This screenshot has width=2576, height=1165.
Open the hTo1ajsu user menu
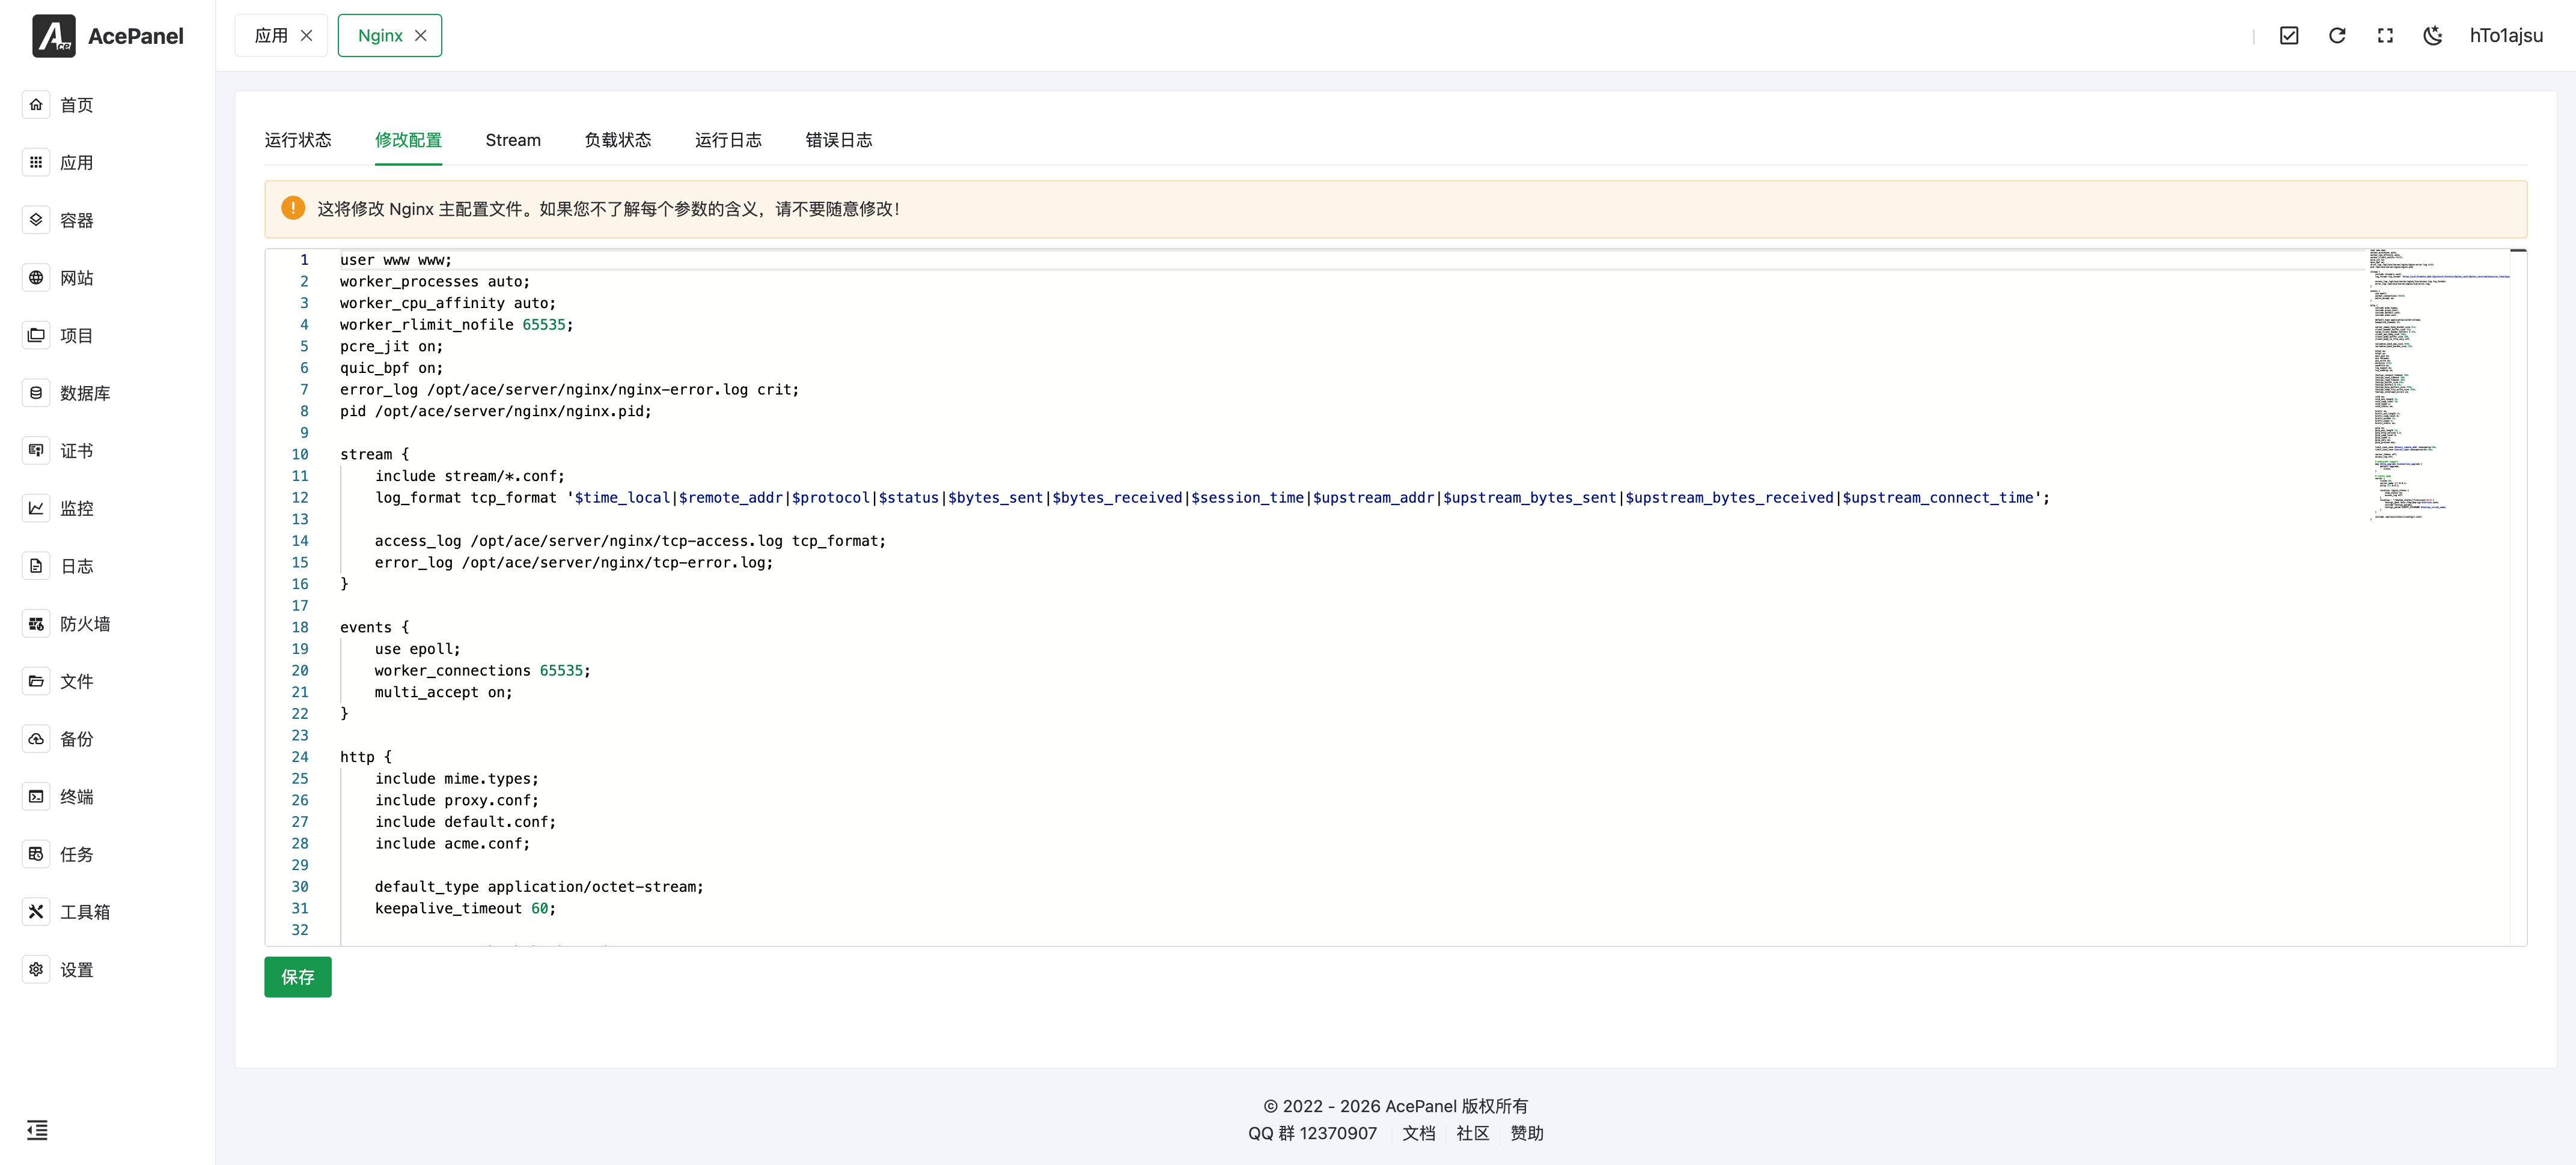2506,36
